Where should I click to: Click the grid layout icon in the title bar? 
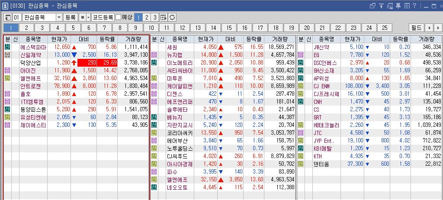pyautogui.click(x=407, y=6)
